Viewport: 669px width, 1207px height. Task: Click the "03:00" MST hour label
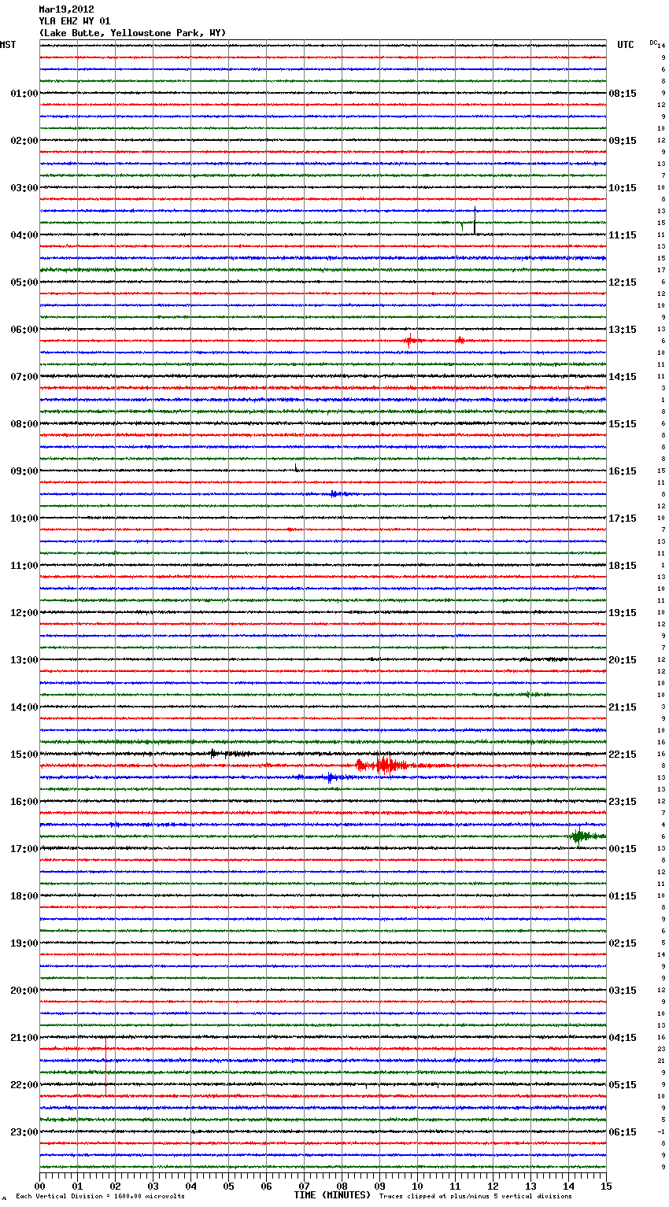point(24,188)
